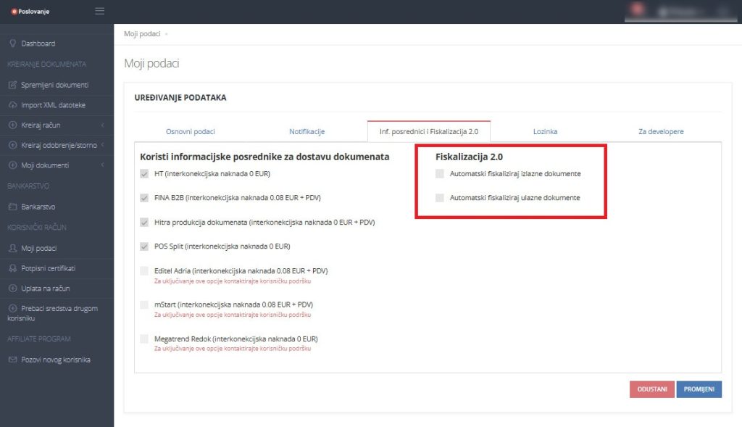
Task: Click the hamburger menu icon in header
Action: pos(99,12)
